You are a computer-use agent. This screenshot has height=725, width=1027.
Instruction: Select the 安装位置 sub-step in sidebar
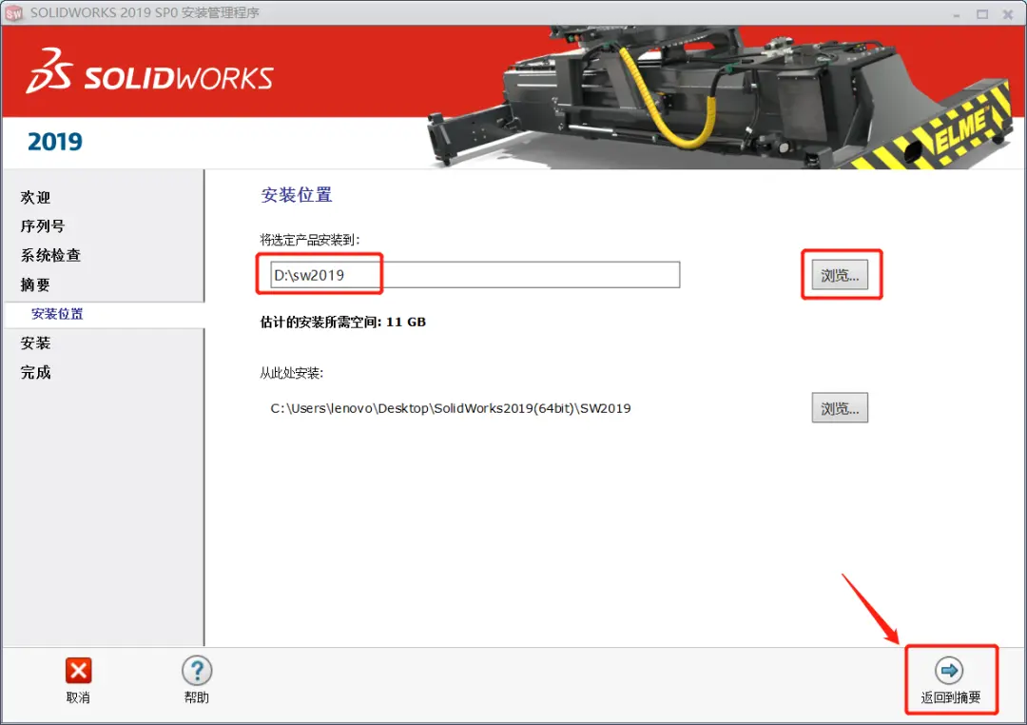(58, 314)
